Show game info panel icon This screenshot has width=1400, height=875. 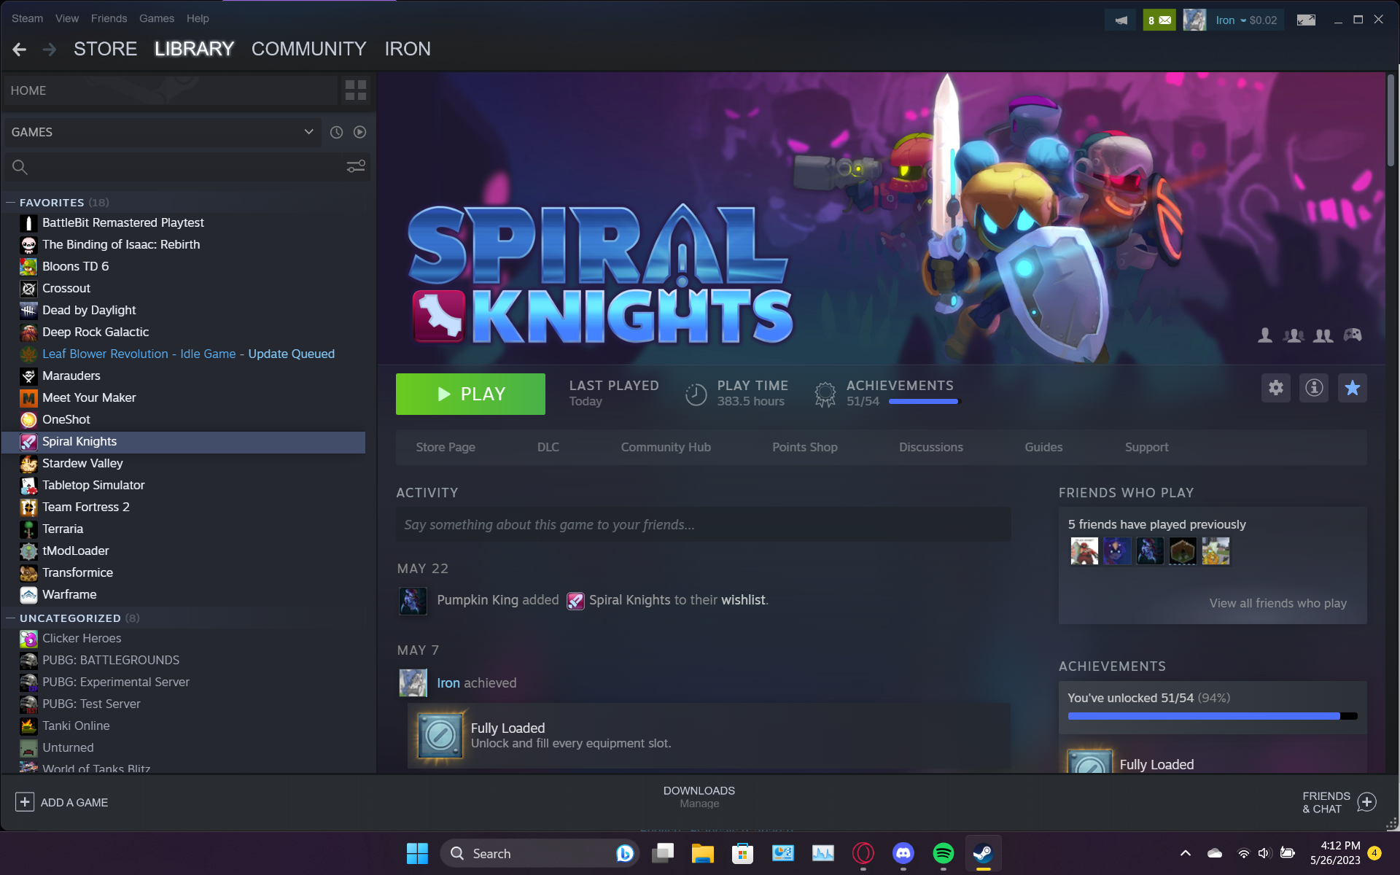1314,388
